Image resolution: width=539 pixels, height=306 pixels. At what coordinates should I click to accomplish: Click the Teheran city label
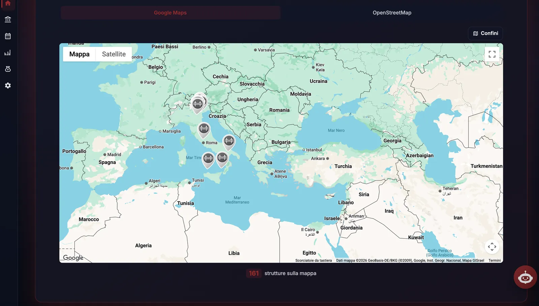pyautogui.click(x=450, y=189)
